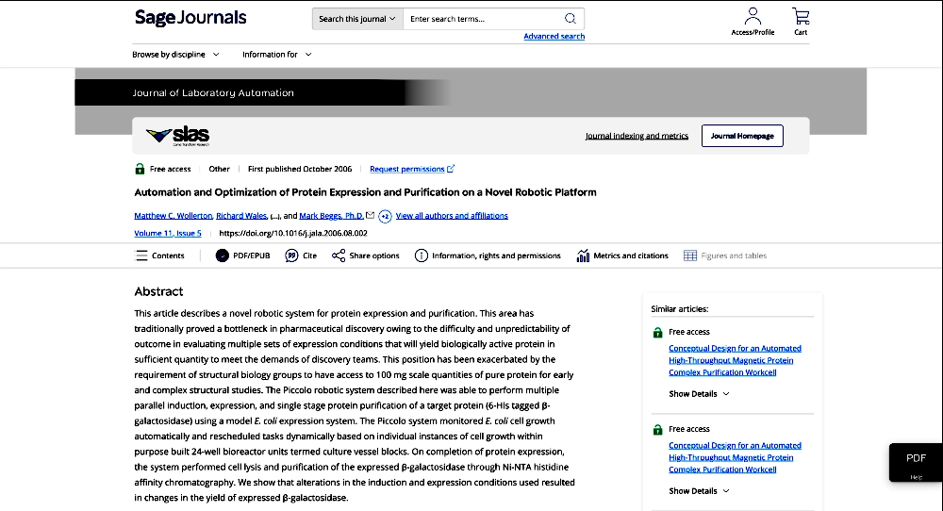
Task: Expand the 'Search this journal' dropdown
Action: pos(357,19)
